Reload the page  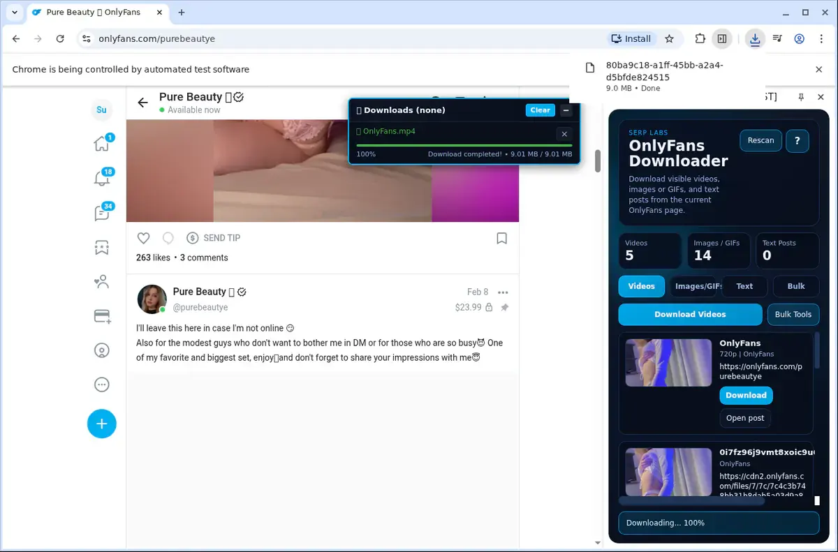pos(60,39)
